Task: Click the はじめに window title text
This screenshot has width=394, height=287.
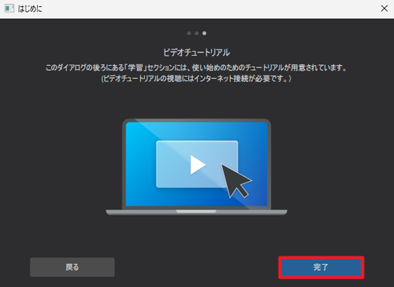Action: pyautogui.click(x=30, y=9)
